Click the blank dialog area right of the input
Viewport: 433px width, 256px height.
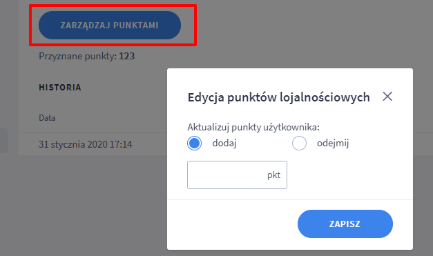(349, 175)
